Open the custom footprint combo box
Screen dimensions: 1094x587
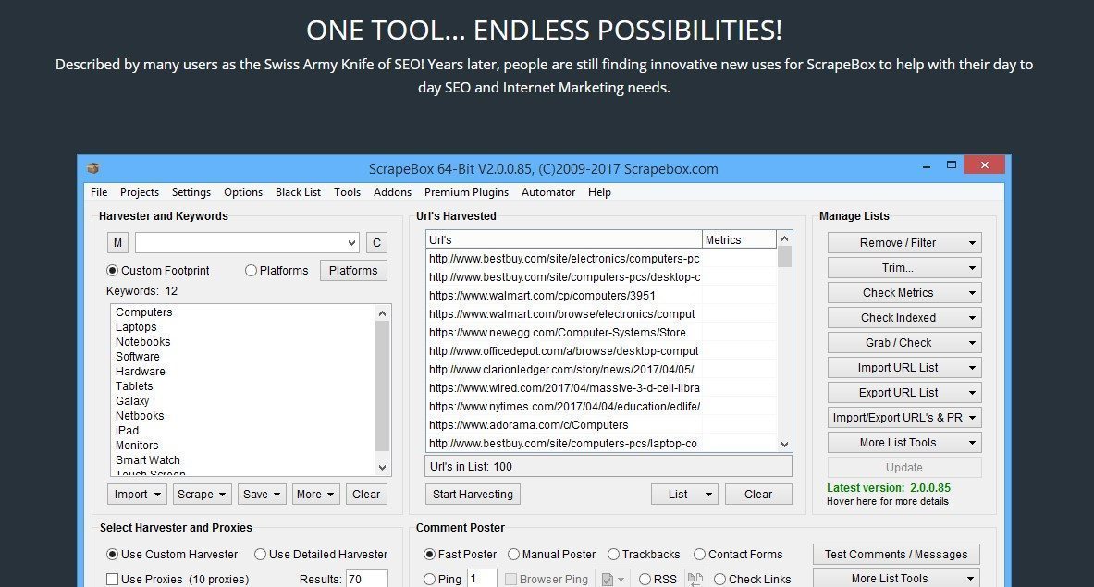pos(247,242)
